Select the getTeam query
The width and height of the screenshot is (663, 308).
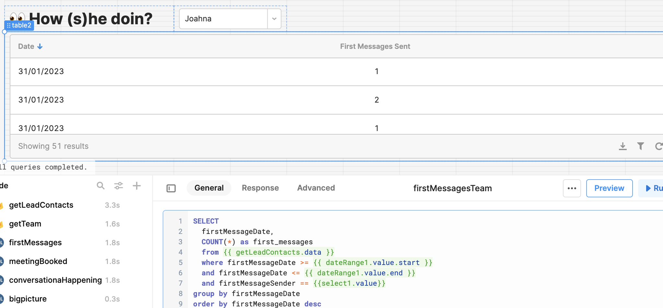pyautogui.click(x=25, y=224)
